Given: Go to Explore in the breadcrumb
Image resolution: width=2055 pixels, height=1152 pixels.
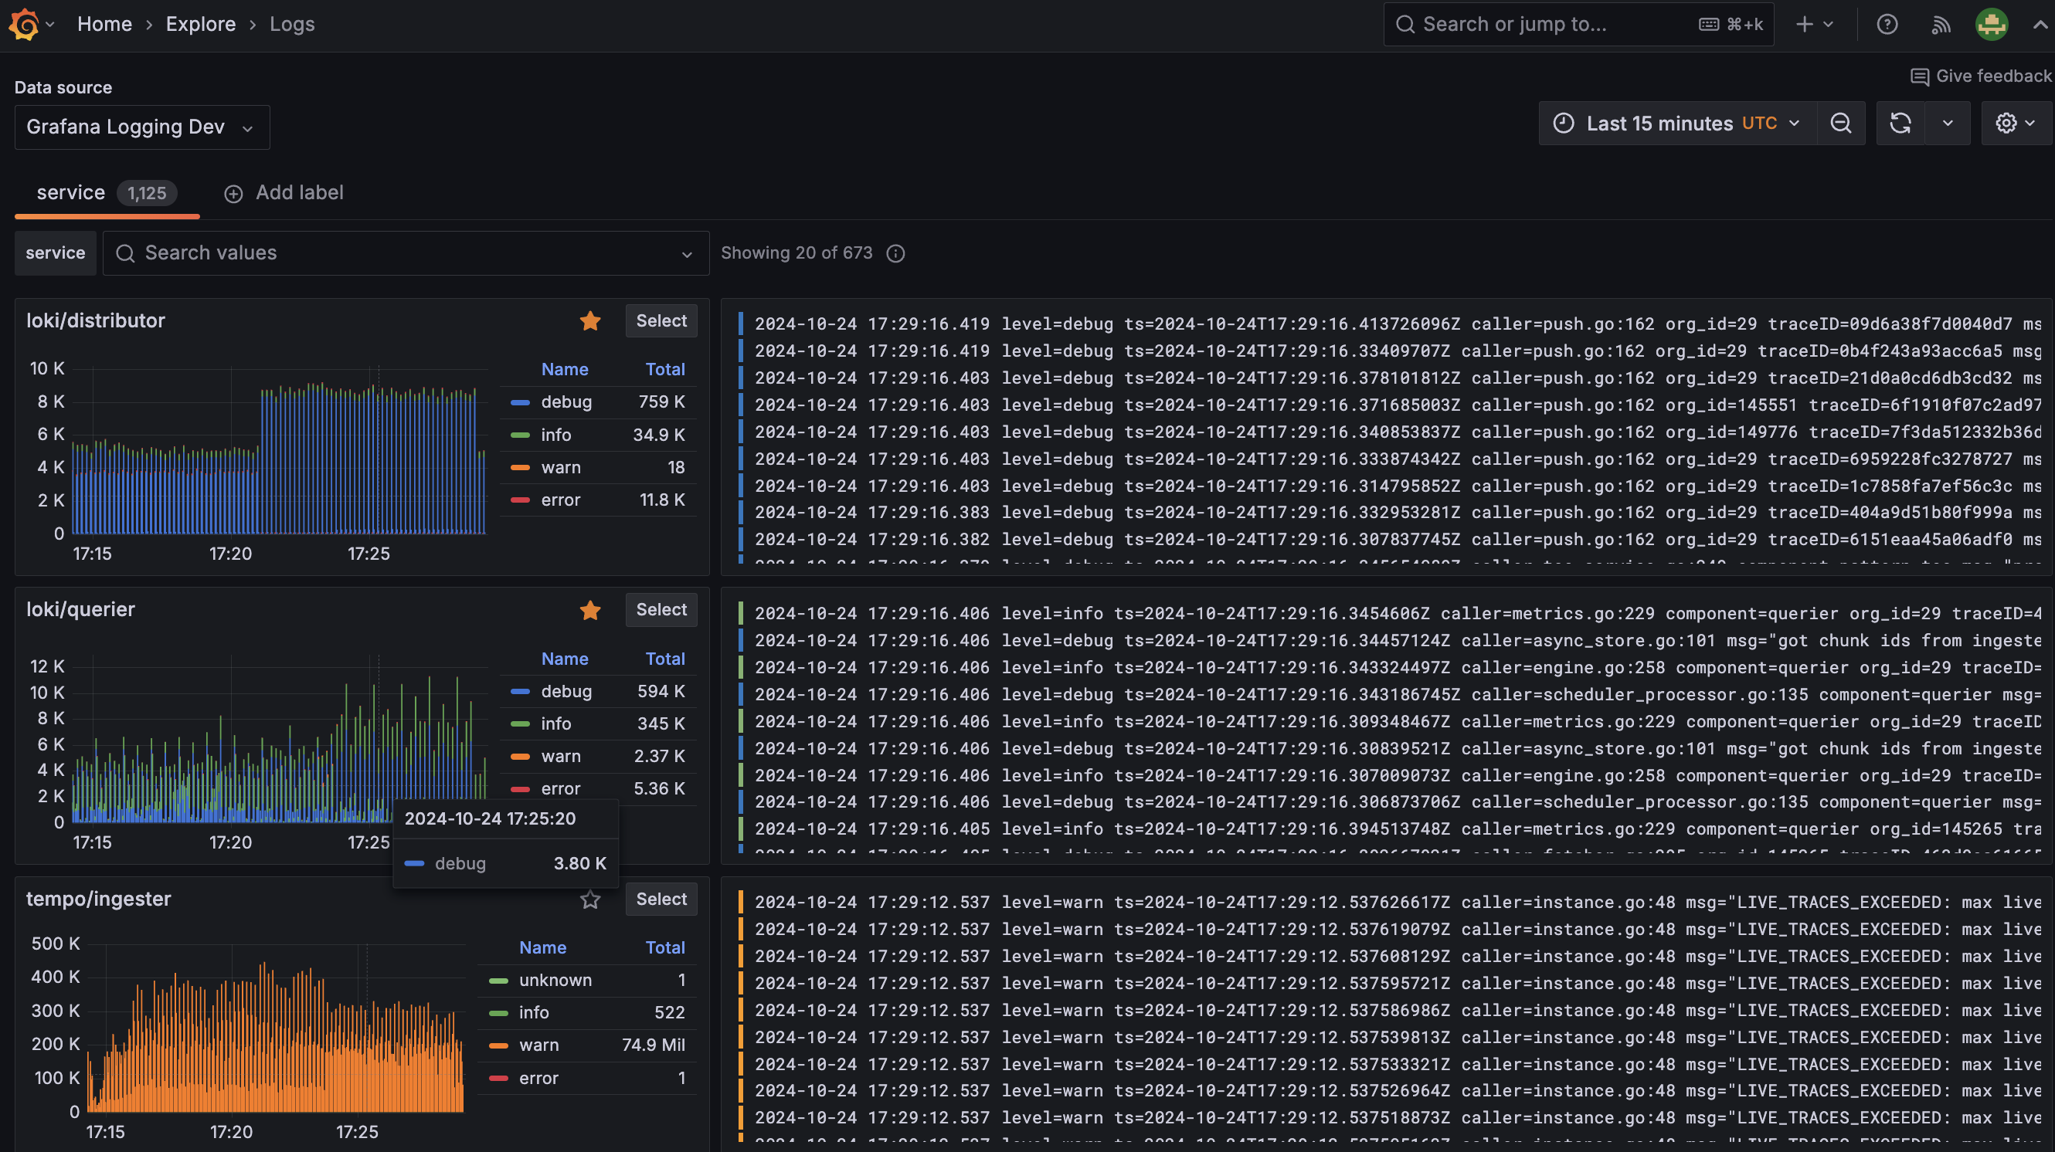Looking at the screenshot, I should click(200, 24).
